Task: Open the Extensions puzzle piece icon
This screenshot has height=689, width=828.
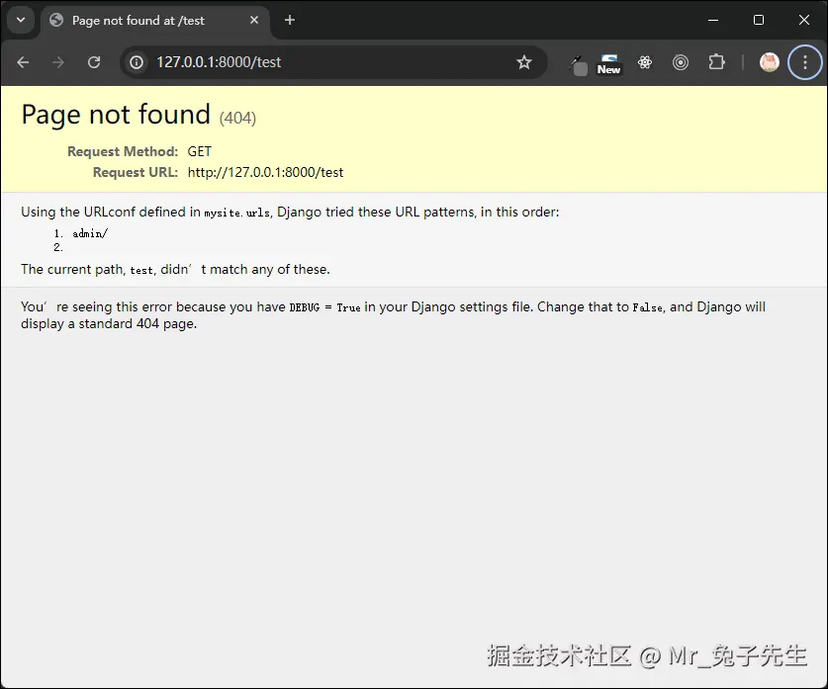Action: tap(716, 62)
